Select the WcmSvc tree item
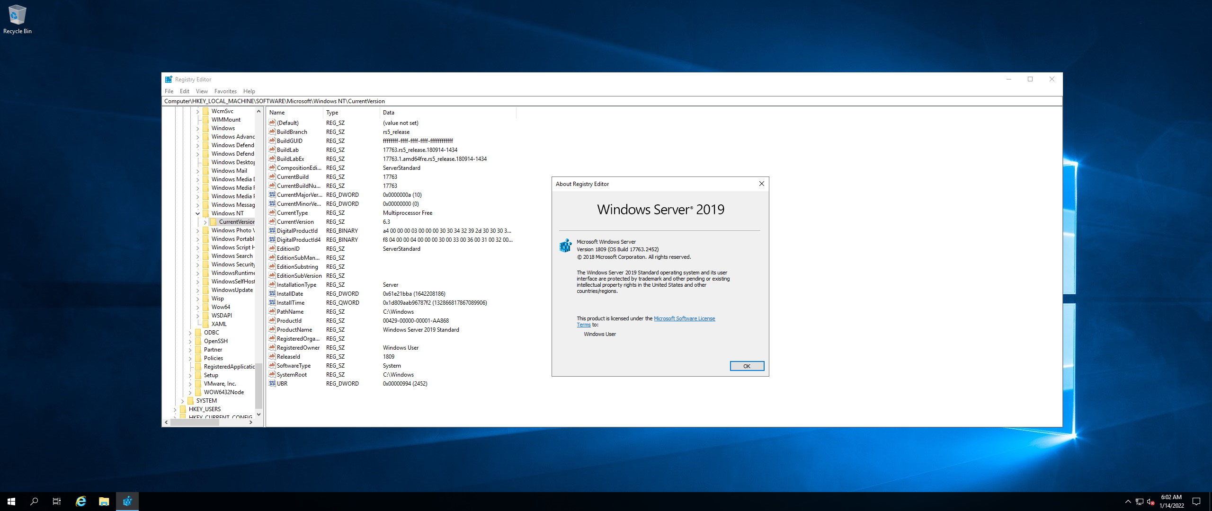Screen dimensions: 1212x511 tap(223, 111)
